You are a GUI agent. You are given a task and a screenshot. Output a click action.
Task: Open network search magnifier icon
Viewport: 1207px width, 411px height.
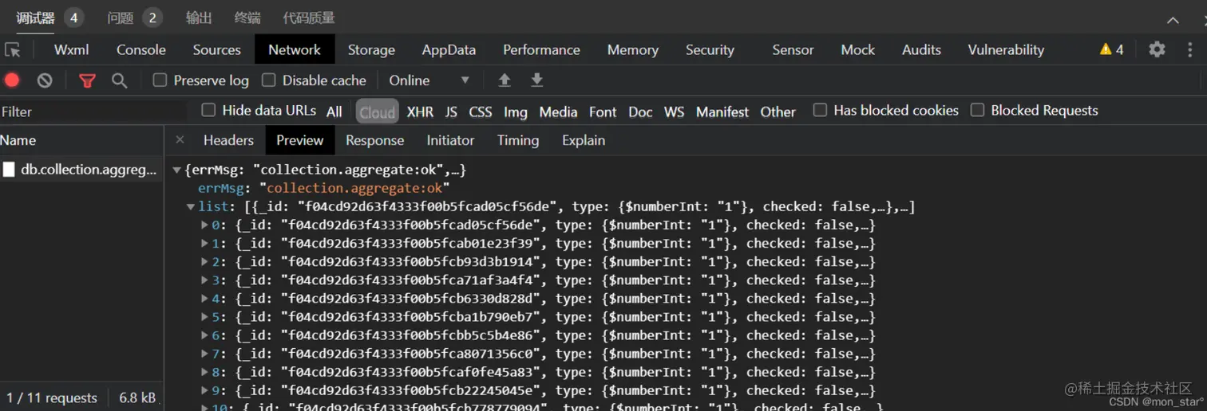119,80
